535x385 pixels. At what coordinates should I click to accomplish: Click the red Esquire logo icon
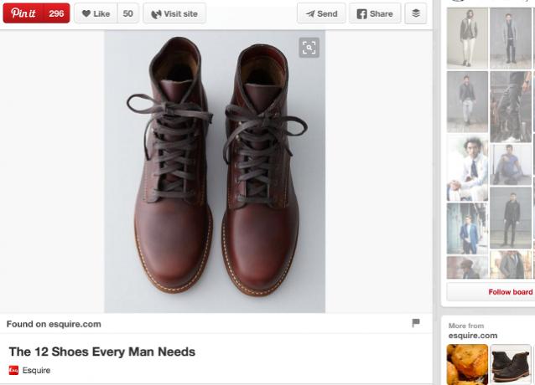(13, 371)
